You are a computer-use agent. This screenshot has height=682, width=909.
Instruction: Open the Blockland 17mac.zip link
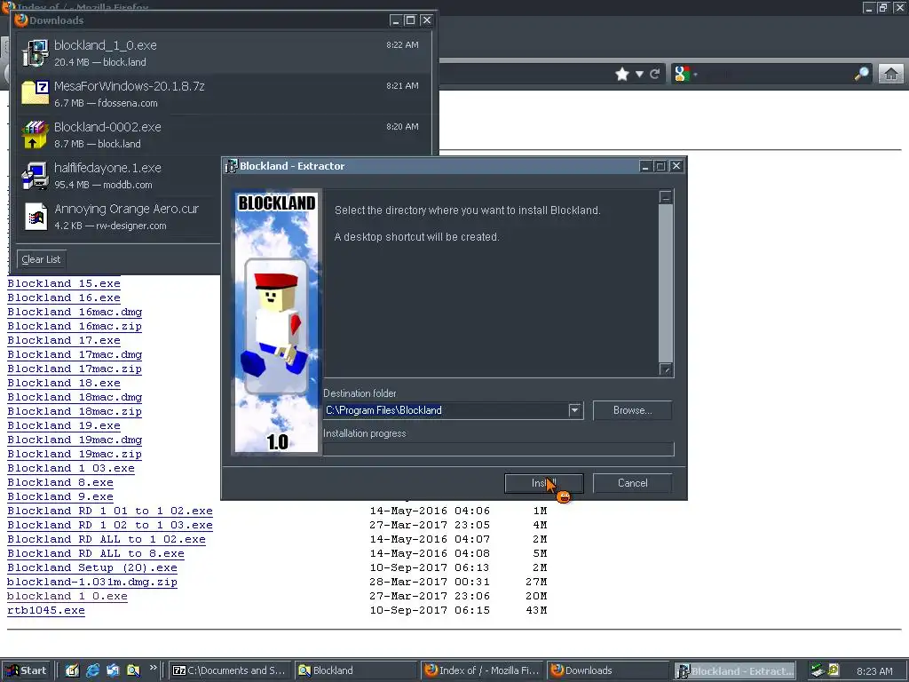click(75, 369)
